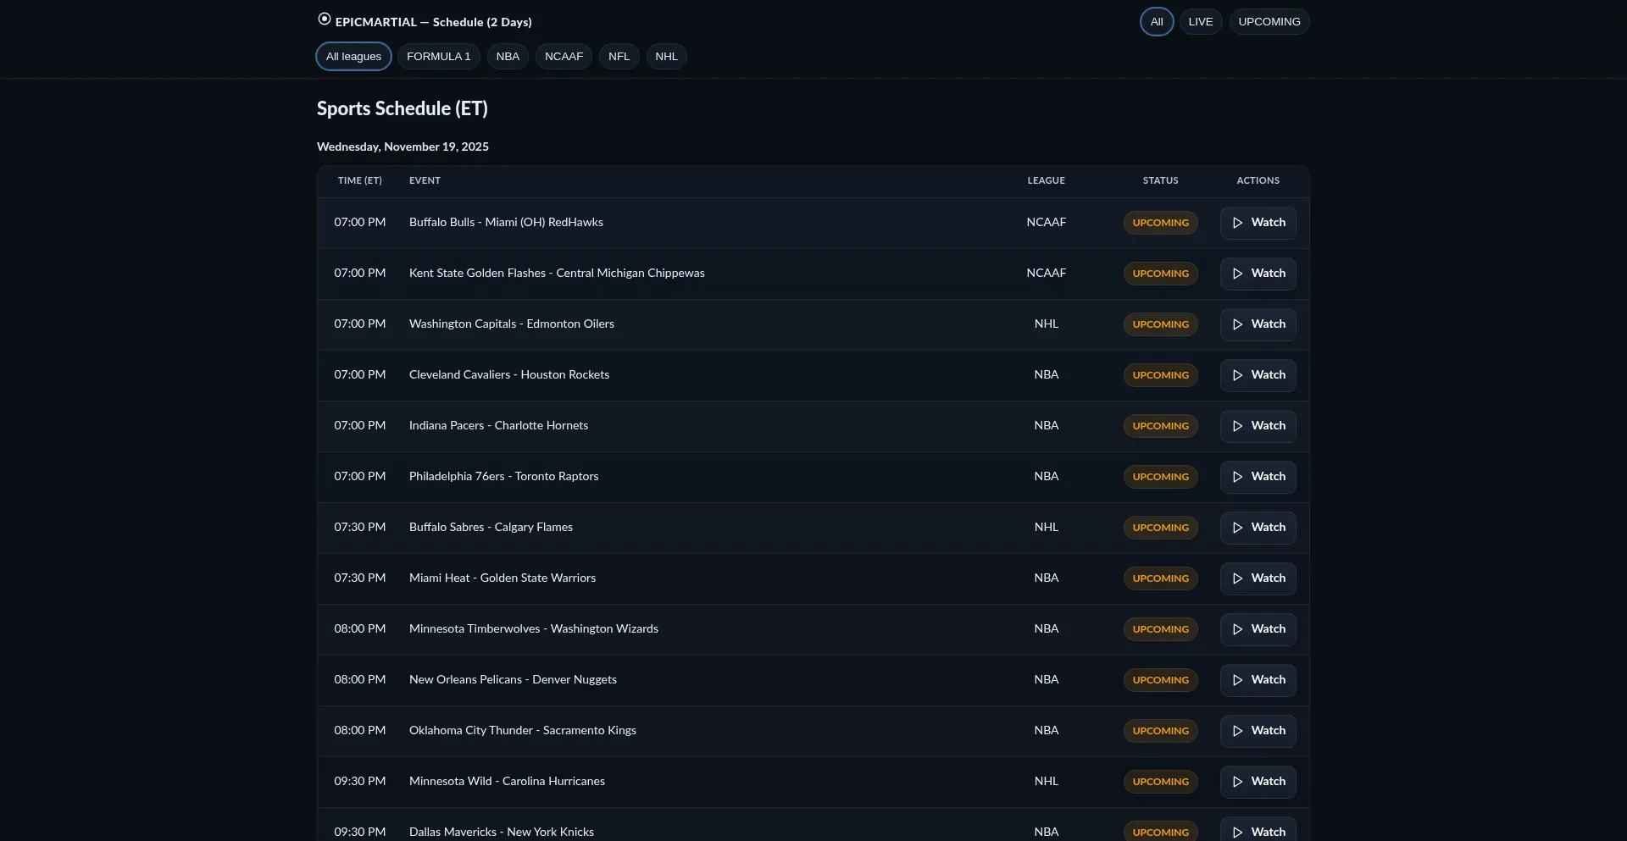Click play icon for Buffalo Bulls game

point(1237,223)
